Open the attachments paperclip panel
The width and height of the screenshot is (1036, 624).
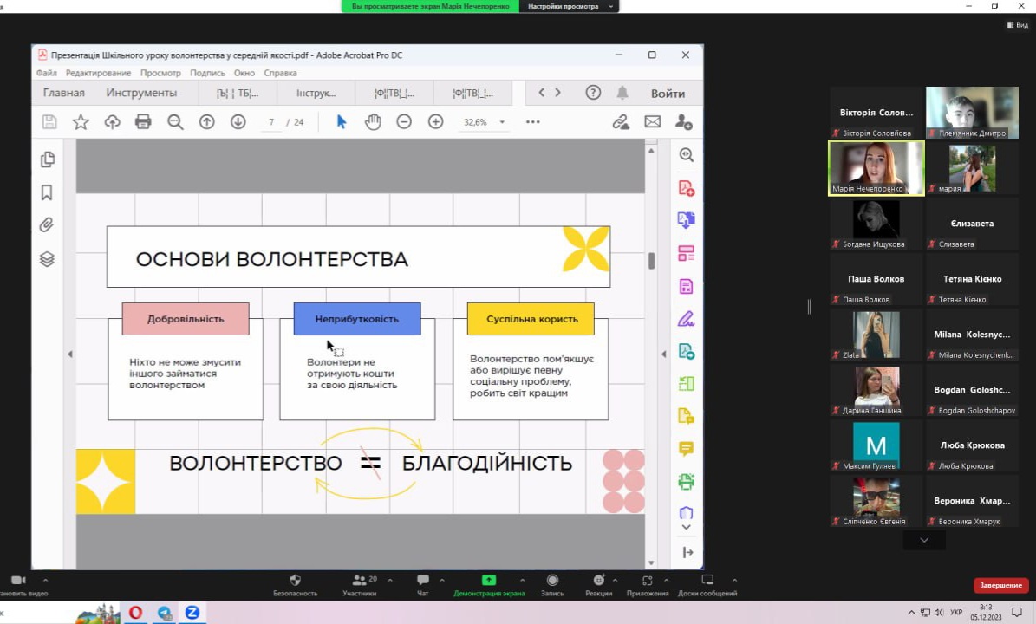tap(48, 225)
